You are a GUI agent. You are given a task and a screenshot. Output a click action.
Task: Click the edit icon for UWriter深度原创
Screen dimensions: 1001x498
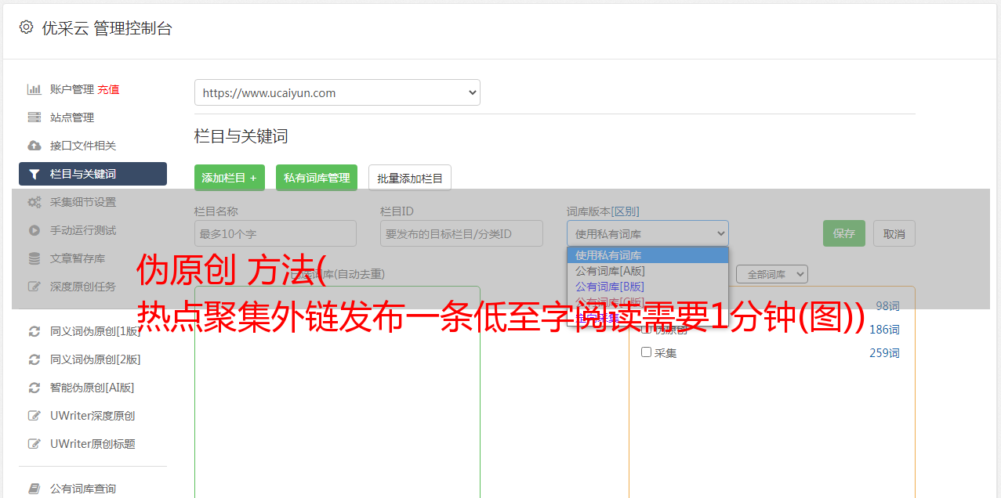34,416
